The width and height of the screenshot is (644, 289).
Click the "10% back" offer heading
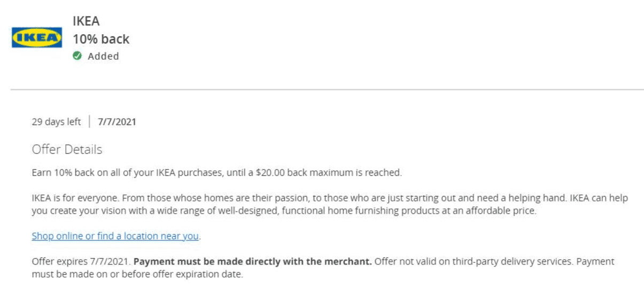pyautogui.click(x=101, y=39)
